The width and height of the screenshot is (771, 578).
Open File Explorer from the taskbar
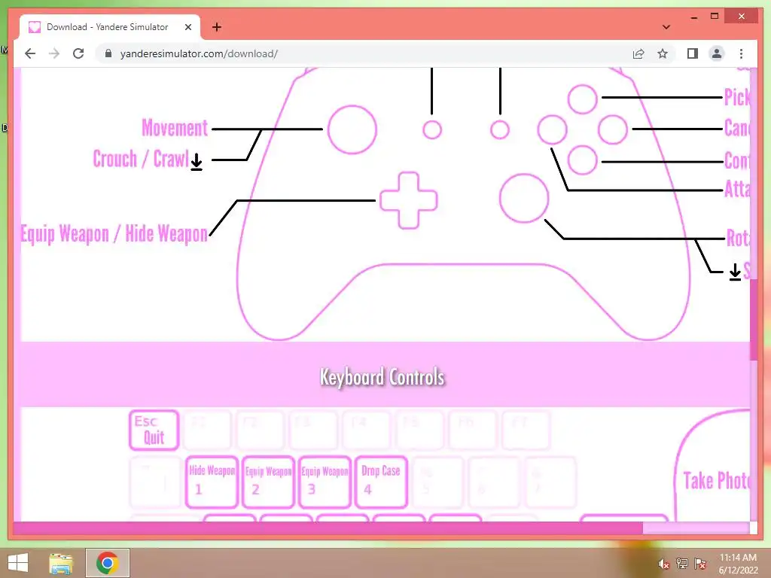pos(61,563)
